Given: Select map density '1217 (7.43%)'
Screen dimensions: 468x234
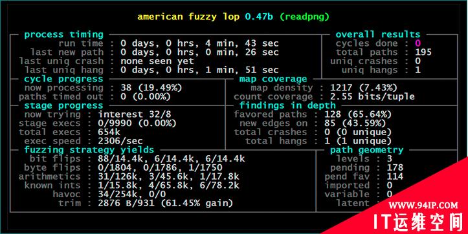Looking at the screenshot, I should (364, 88).
